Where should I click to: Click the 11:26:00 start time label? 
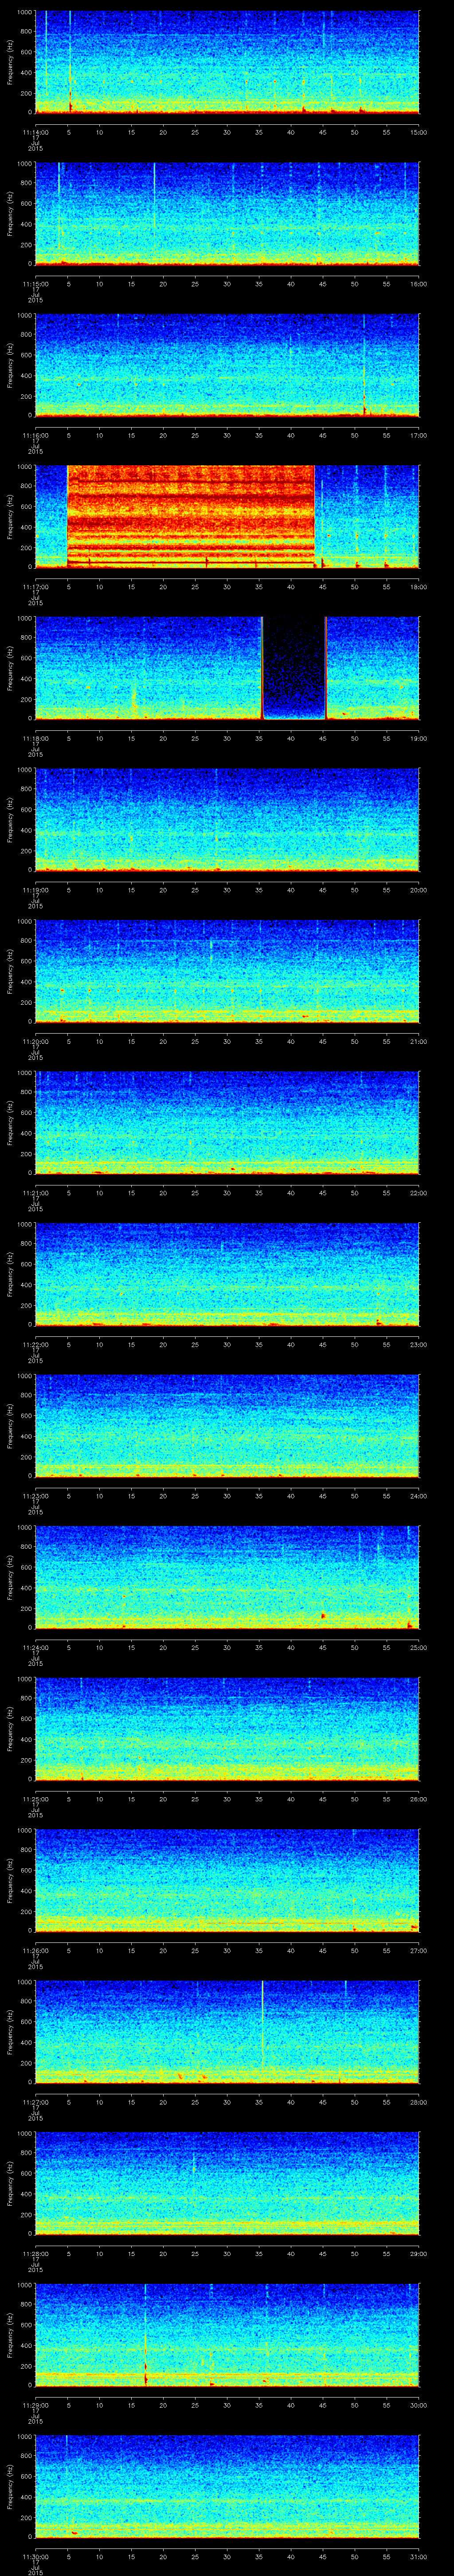click(36, 1950)
